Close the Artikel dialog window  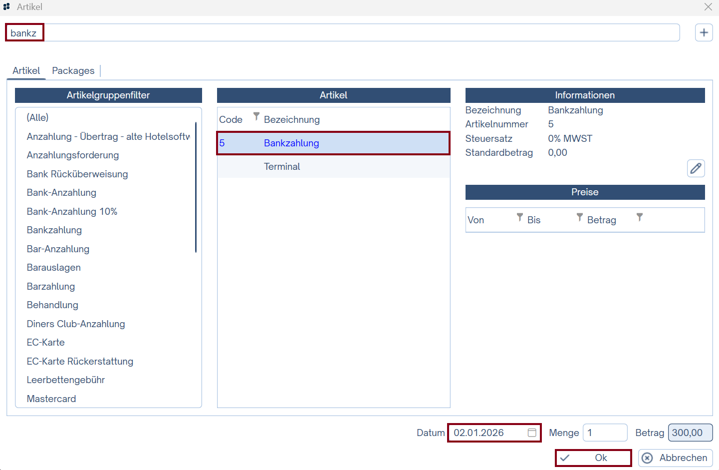708,7
